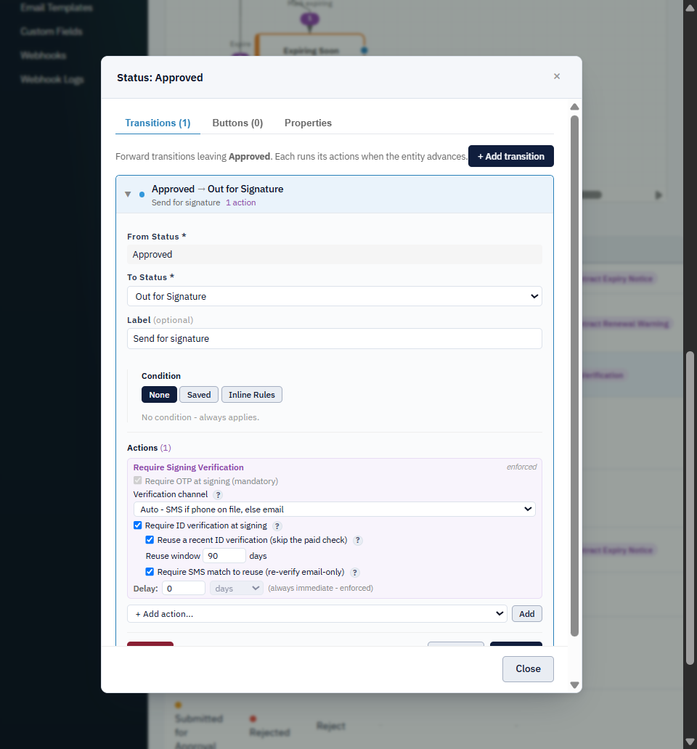Click the Reuse window days field
Viewport: 697px width, 749px height.
pyautogui.click(x=224, y=555)
